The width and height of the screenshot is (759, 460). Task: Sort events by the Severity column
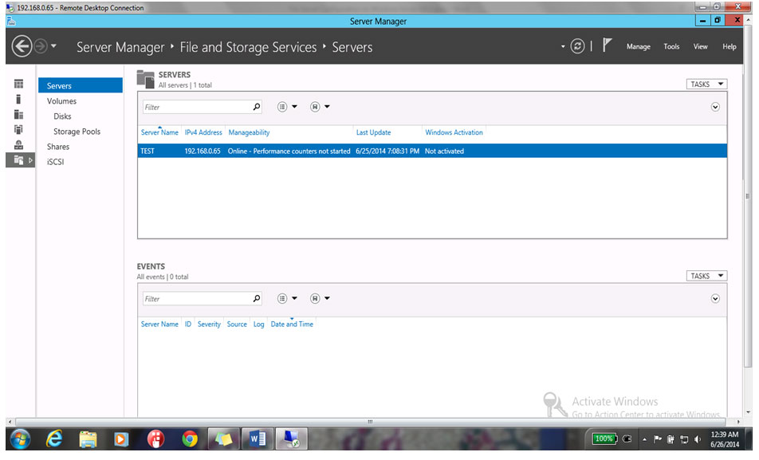tap(209, 324)
